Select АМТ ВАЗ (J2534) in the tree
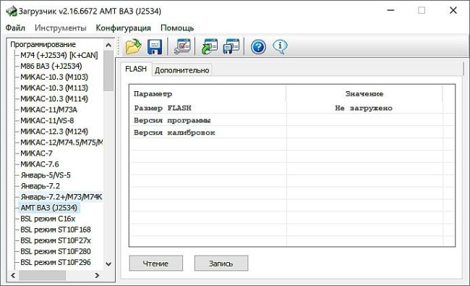Viewport: 470px width, 286px height. pos(49,208)
